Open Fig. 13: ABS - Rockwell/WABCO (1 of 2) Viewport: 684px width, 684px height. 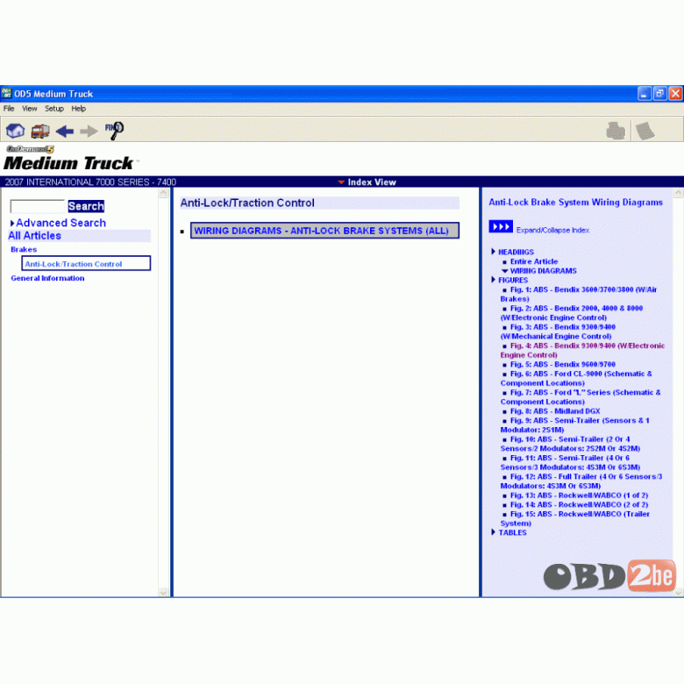pos(579,495)
